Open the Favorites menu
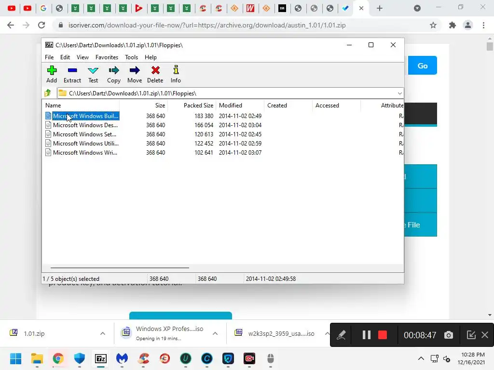The image size is (494, 370). coord(107,57)
